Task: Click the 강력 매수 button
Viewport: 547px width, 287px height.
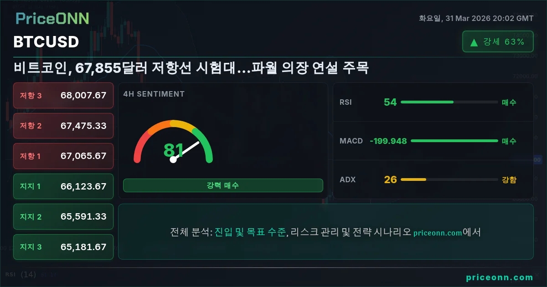Action: click(x=223, y=185)
